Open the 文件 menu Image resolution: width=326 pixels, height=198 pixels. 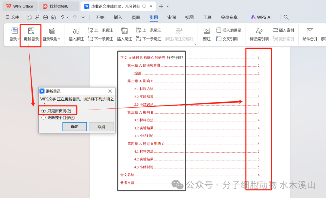coord(12,17)
